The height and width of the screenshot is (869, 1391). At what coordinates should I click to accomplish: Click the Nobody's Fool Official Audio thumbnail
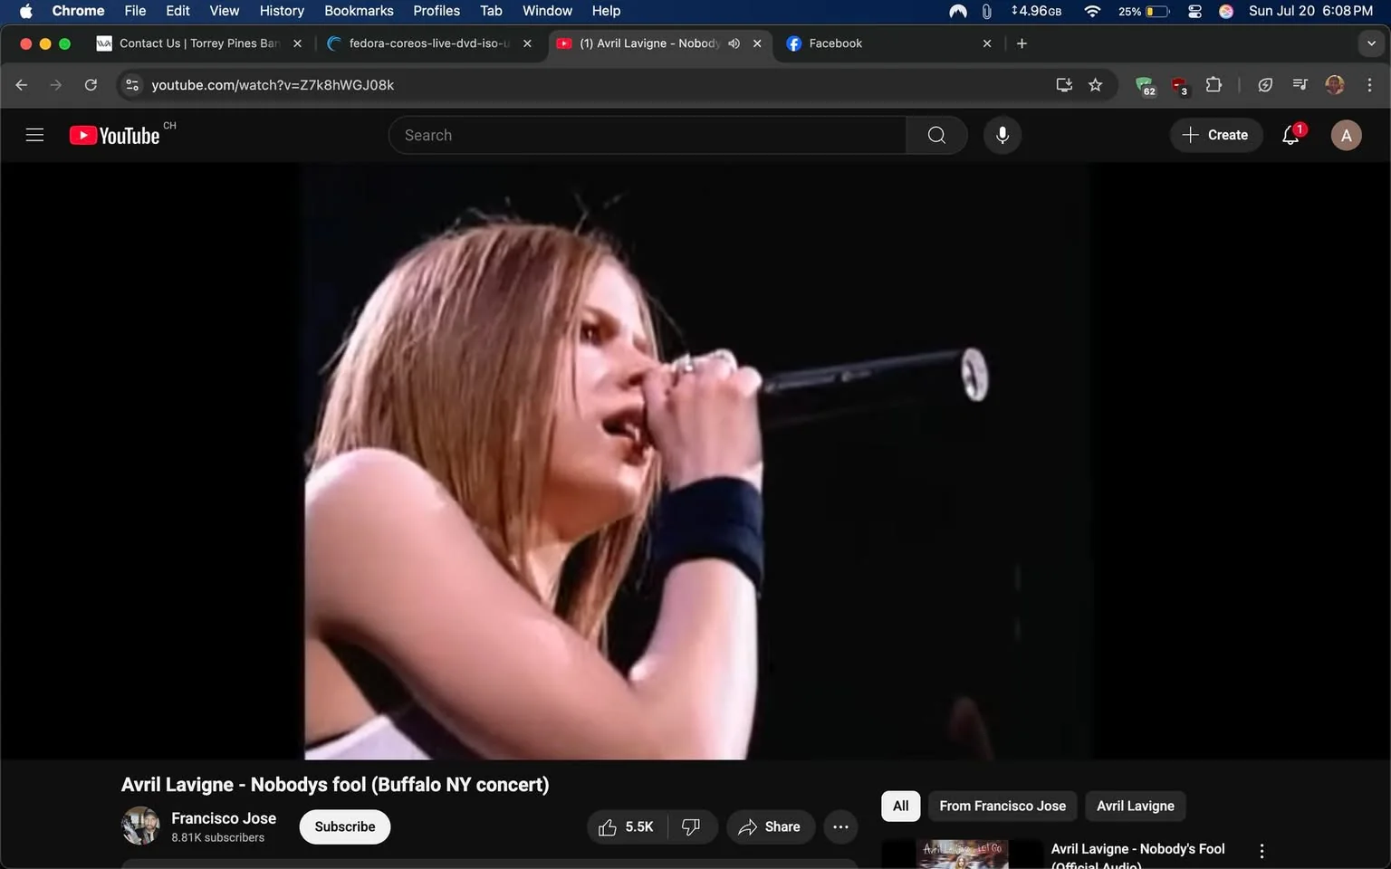(963, 855)
